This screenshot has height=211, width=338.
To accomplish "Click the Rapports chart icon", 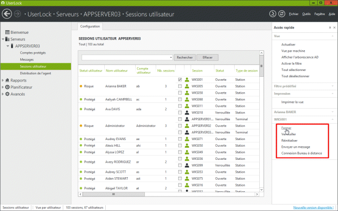I will (7, 80).
